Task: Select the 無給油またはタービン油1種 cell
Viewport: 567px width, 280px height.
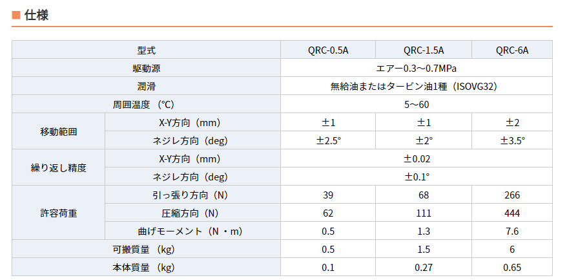Action: pyautogui.click(x=417, y=86)
